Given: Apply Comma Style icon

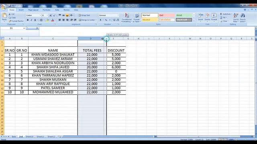Looking at the screenshot, I should (x=110, y=20).
